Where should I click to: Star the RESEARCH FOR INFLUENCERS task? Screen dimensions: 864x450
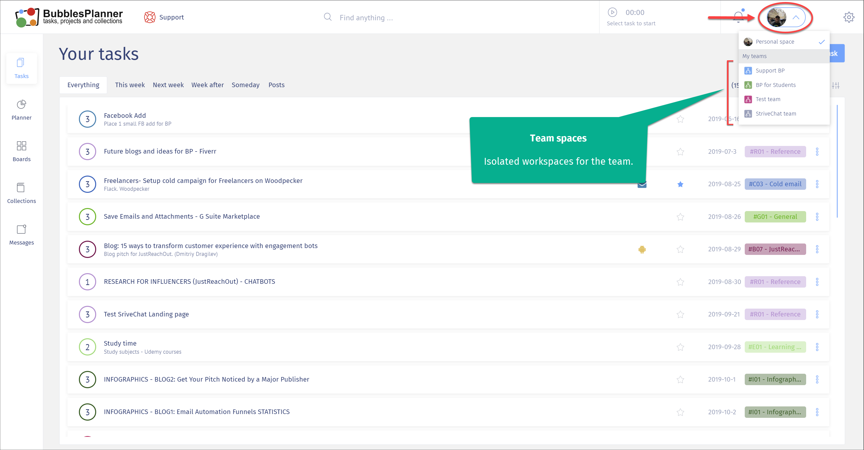[680, 282]
